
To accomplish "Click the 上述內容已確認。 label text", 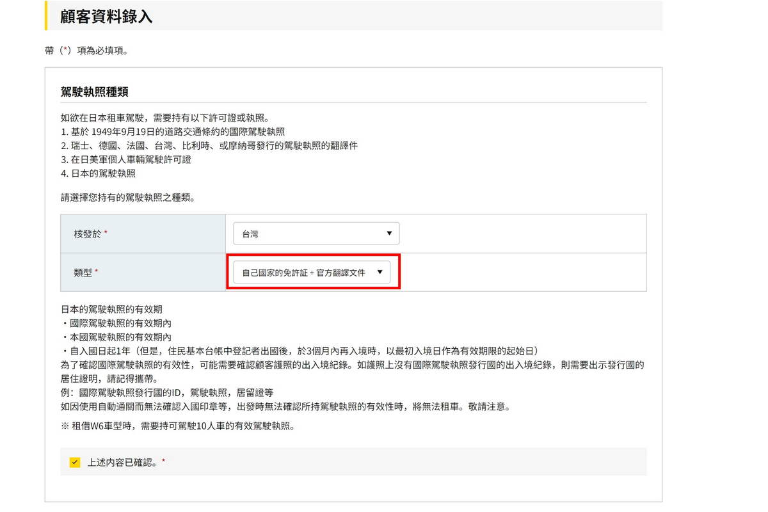I will tap(122, 462).
